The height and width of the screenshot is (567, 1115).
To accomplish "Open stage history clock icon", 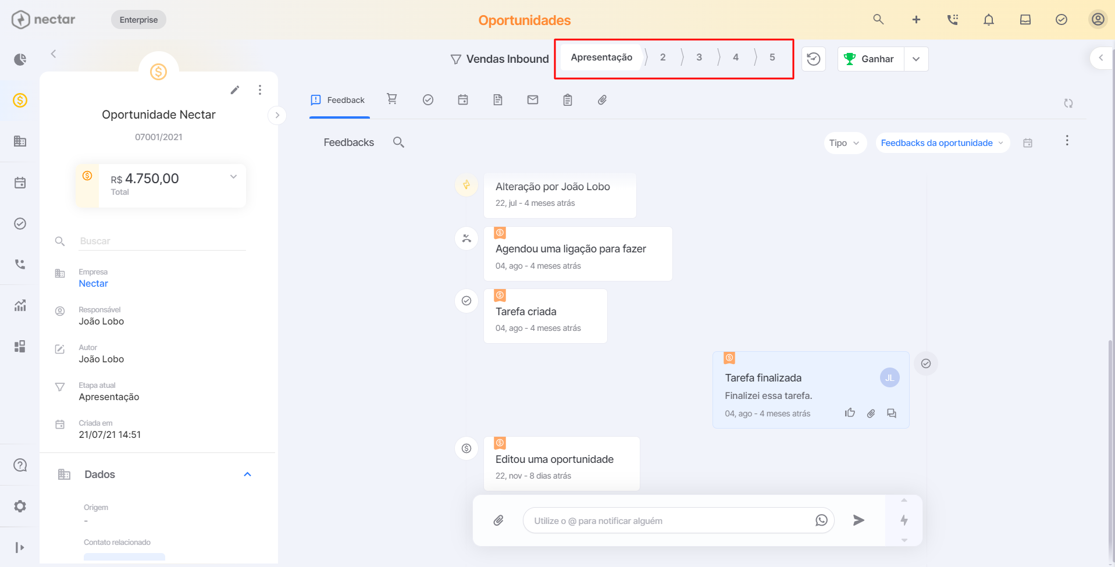I will [814, 59].
